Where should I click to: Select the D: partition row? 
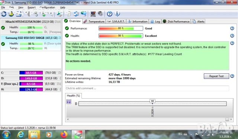tap(31, 78)
